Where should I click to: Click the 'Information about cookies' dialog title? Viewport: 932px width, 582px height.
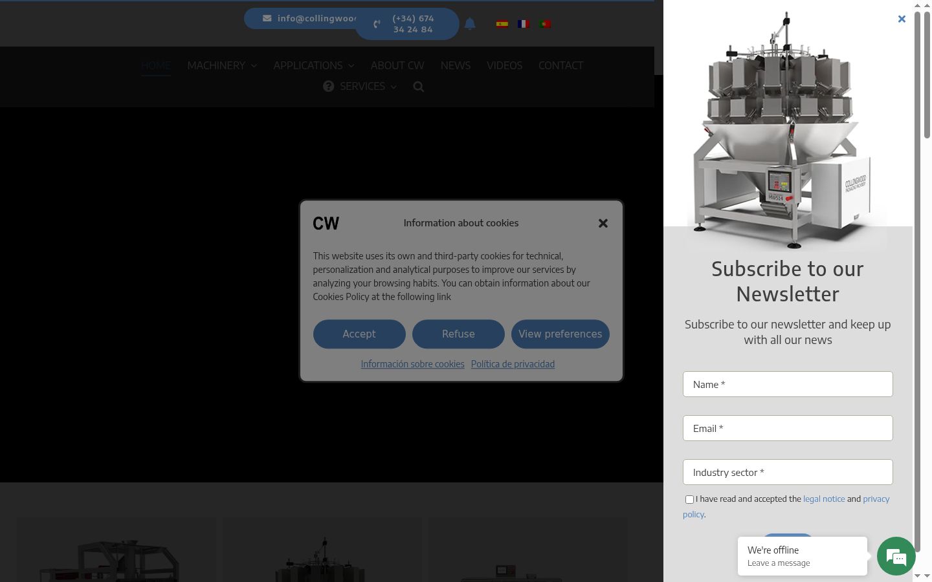(x=461, y=223)
